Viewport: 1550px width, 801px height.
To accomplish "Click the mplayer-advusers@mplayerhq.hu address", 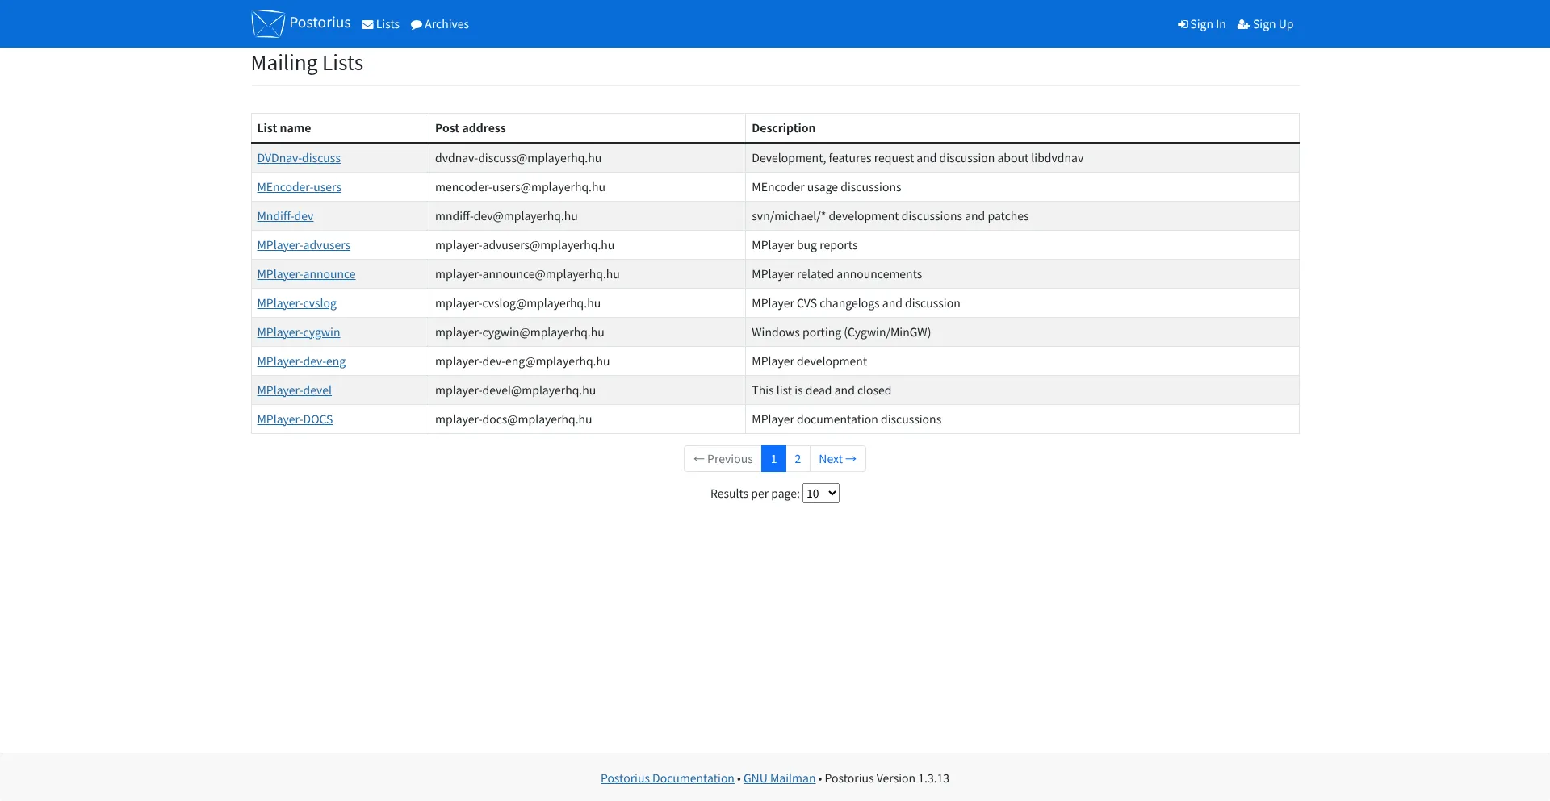I will pos(525,245).
